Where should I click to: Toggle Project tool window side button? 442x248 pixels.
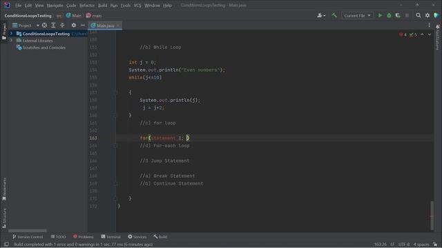pos(4,31)
